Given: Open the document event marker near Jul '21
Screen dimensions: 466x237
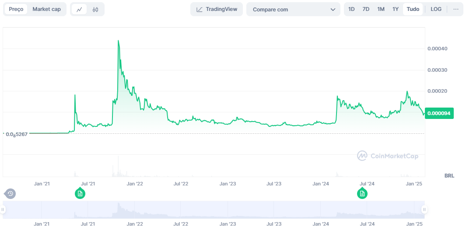Looking at the screenshot, I should [x=80, y=193].
